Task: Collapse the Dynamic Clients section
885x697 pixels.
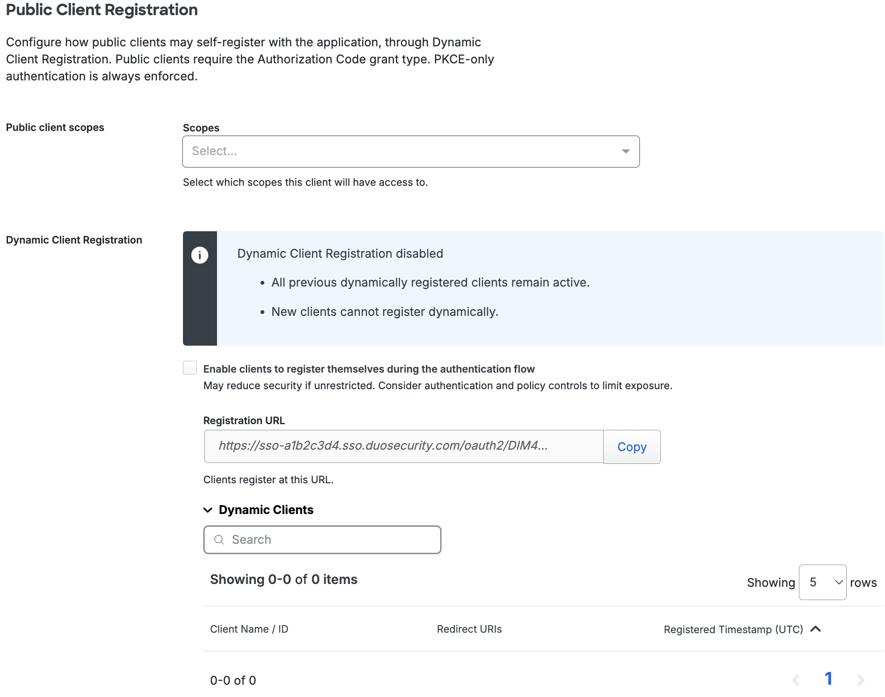Action: pyautogui.click(x=207, y=510)
